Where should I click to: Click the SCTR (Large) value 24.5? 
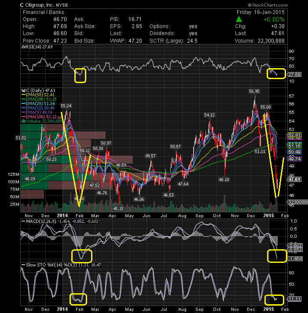[192, 41]
